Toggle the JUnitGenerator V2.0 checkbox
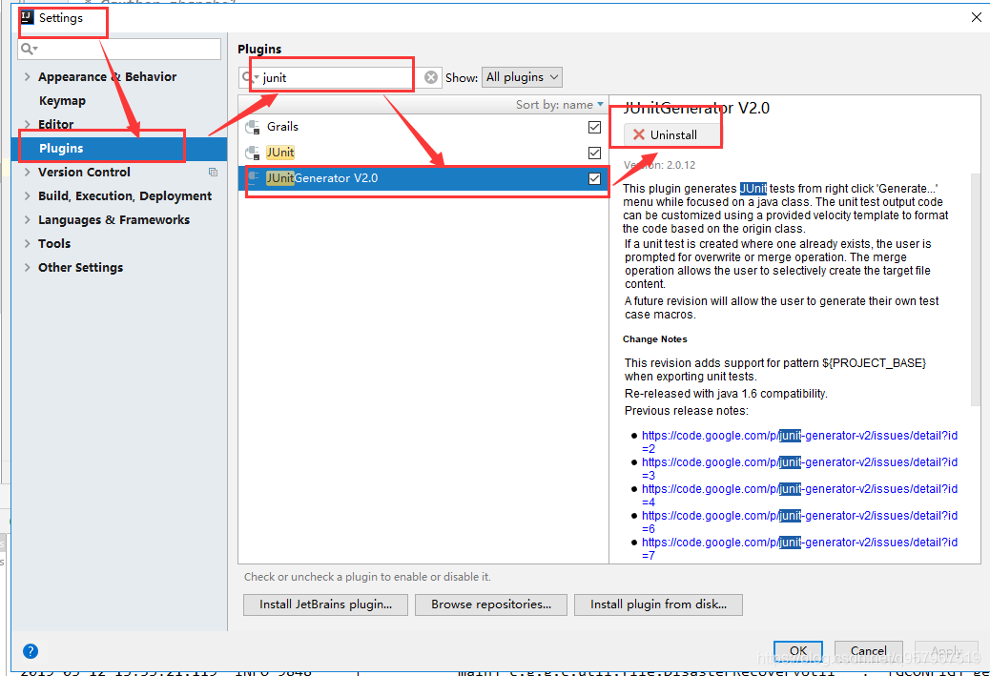Viewport: 990px width, 676px height. coord(594,178)
